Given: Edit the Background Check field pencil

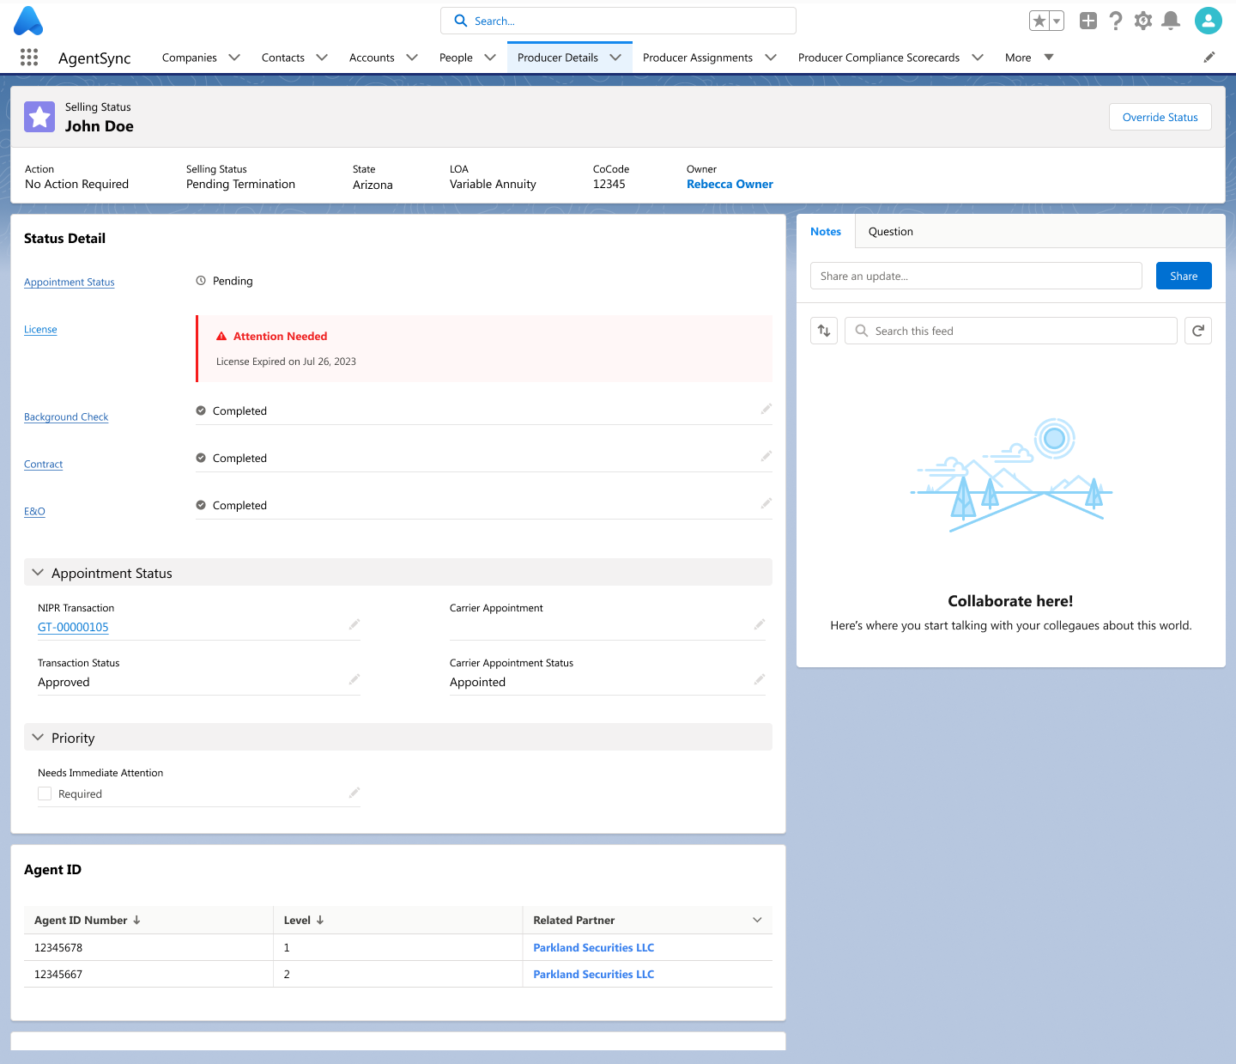Looking at the screenshot, I should click(x=766, y=410).
